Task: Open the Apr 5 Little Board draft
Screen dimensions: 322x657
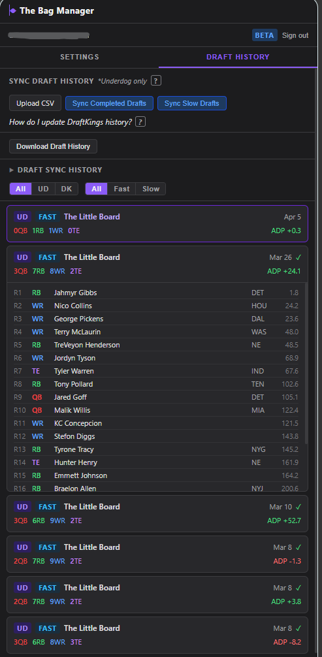Action: (x=157, y=223)
